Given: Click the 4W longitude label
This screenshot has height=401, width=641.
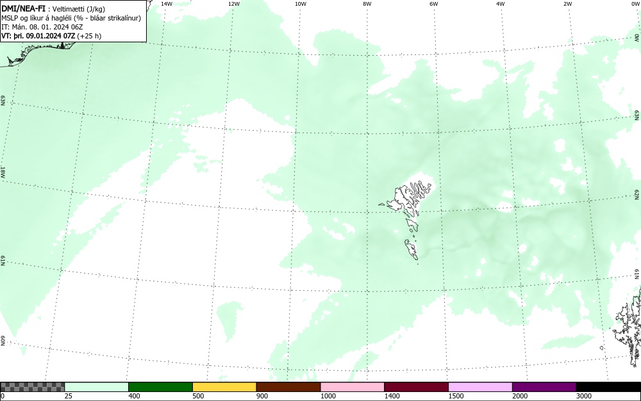Looking at the screenshot, I should 501,4.
